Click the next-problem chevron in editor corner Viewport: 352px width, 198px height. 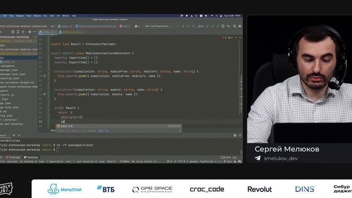click(x=240, y=37)
